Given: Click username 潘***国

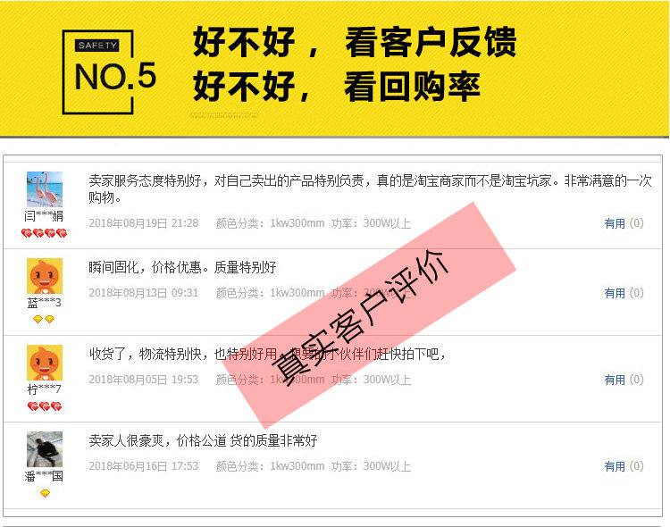Looking at the screenshot, I should (x=44, y=476).
